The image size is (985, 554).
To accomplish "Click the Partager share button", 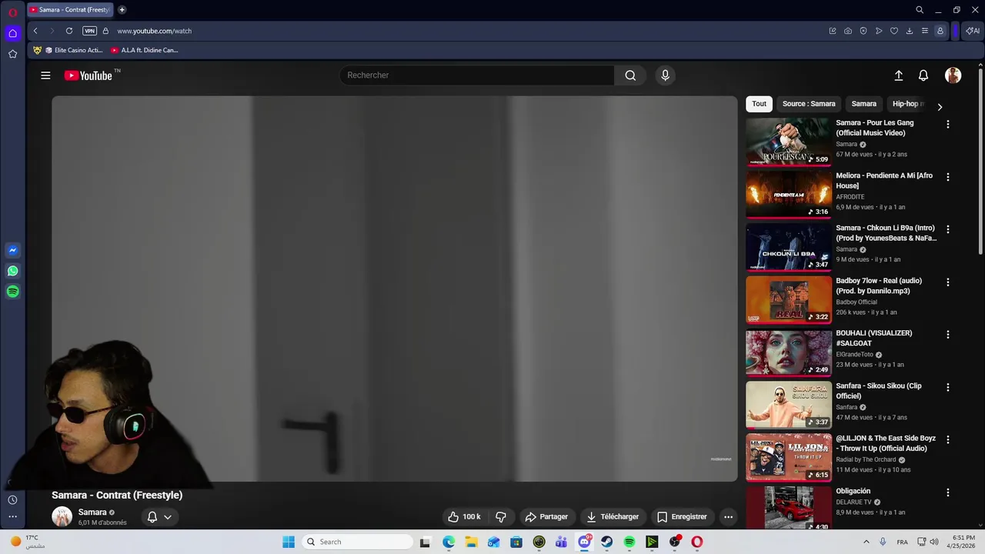I will (546, 517).
